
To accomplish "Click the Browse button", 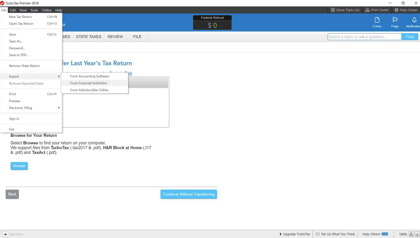I will (x=19, y=166).
